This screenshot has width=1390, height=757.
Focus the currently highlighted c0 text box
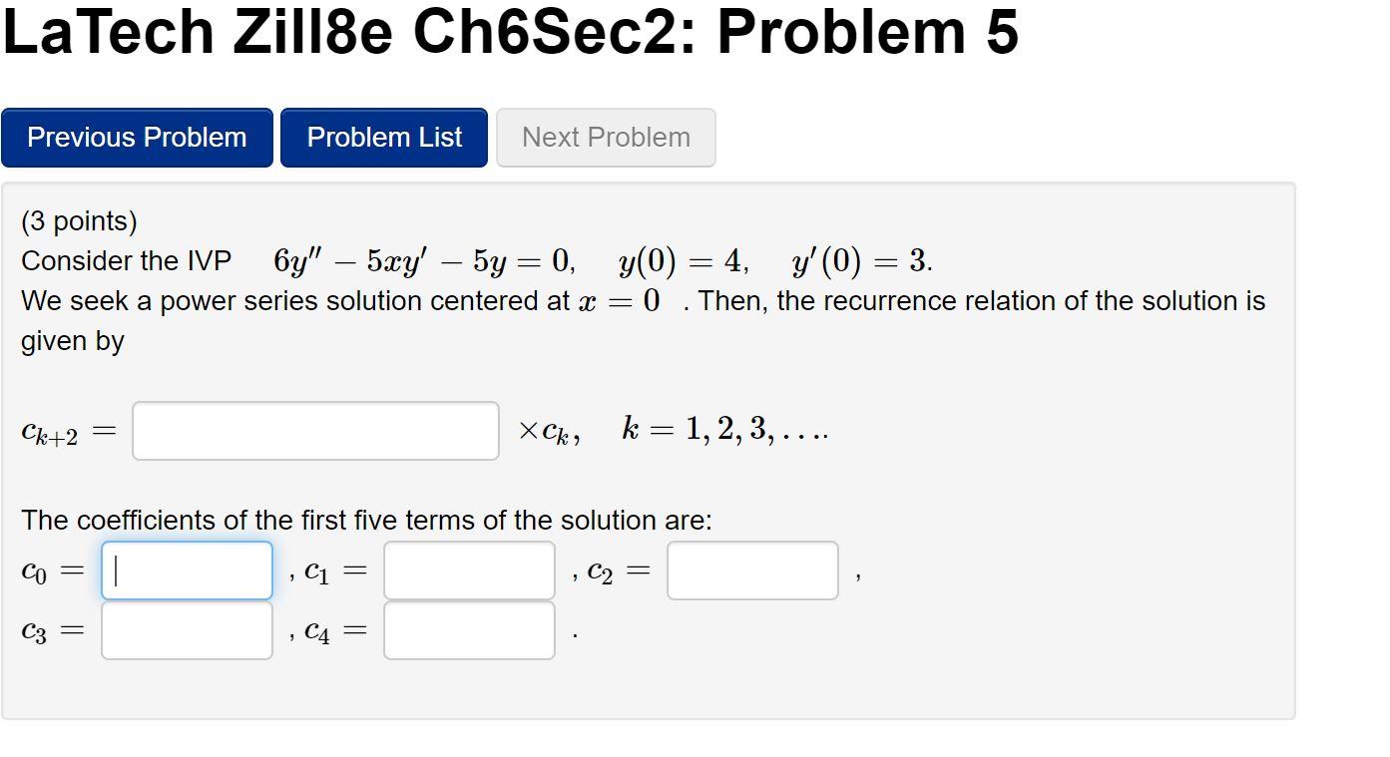[x=186, y=569]
